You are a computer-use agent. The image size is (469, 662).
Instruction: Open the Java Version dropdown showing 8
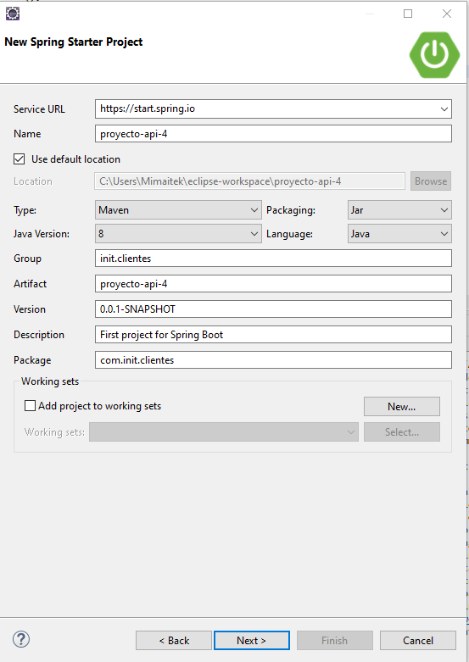coord(178,233)
